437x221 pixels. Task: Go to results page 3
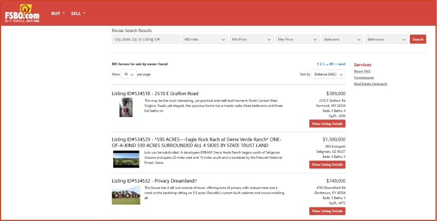(x=323, y=64)
